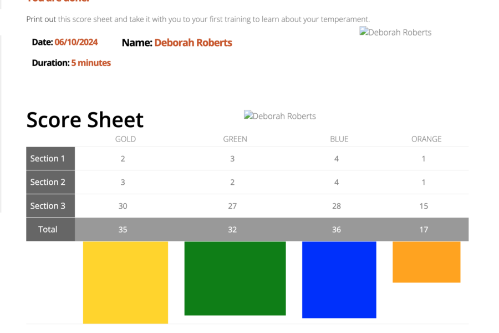Viewport: 499px width, 333px height.
Task: Click the orange score bar
Action: point(426,261)
